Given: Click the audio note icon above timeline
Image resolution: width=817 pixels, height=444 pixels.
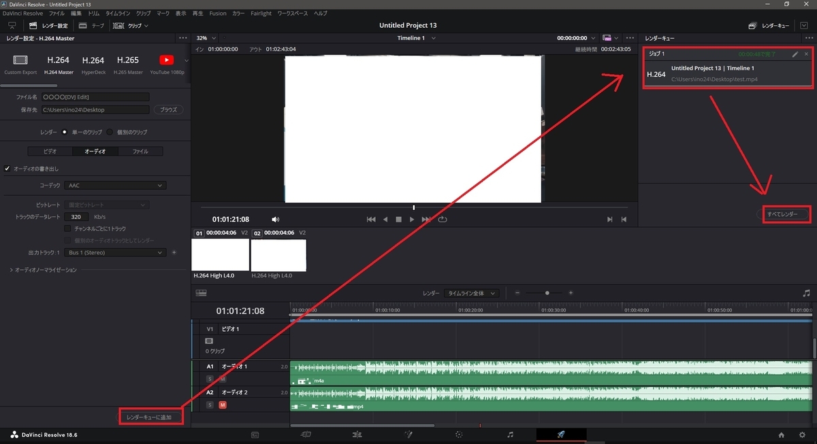Looking at the screenshot, I should (807, 293).
